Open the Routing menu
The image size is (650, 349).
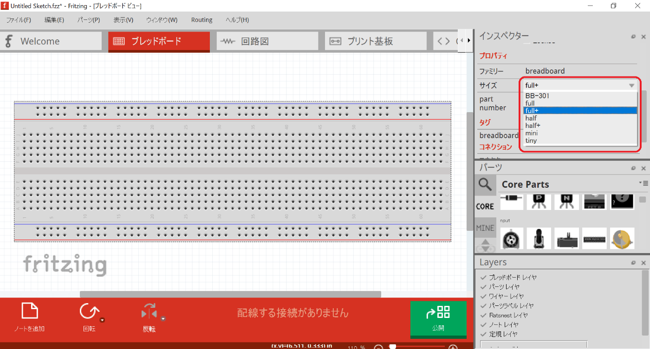[x=201, y=20]
